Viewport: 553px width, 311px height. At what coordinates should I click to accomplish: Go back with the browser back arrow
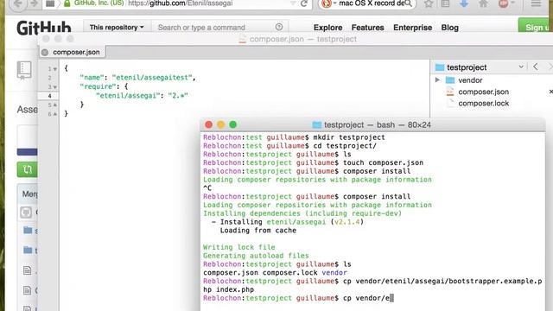pyautogui.click(x=17, y=3)
